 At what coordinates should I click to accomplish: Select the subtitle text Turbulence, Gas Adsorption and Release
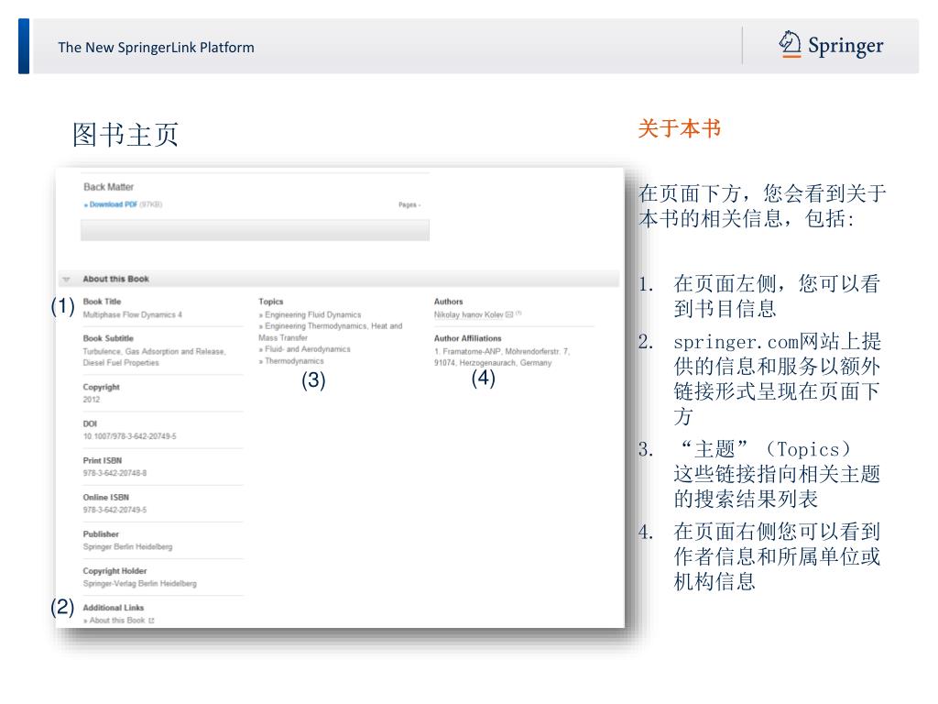tap(154, 352)
